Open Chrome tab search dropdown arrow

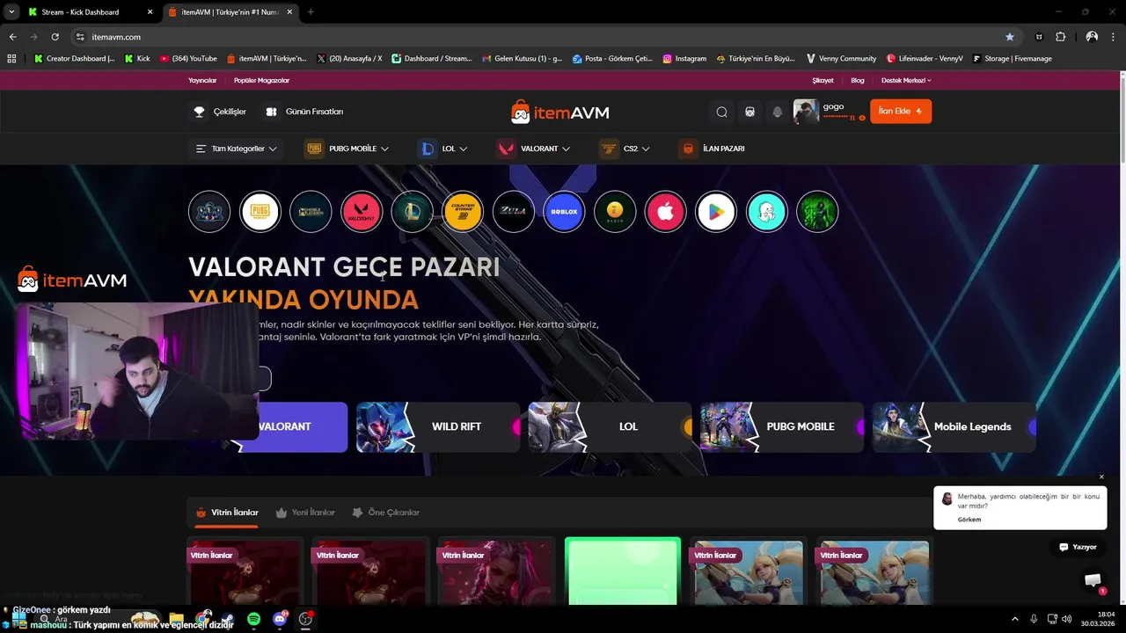[11, 11]
